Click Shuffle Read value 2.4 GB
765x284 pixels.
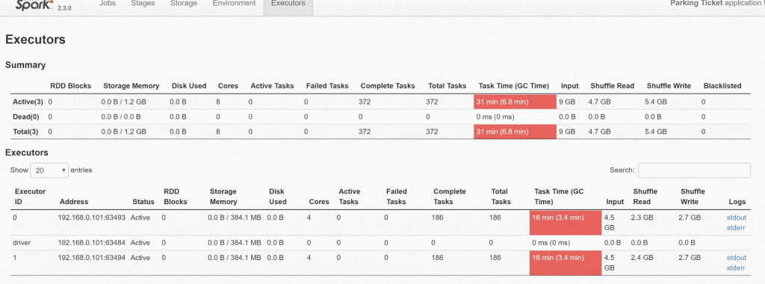pos(642,257)
